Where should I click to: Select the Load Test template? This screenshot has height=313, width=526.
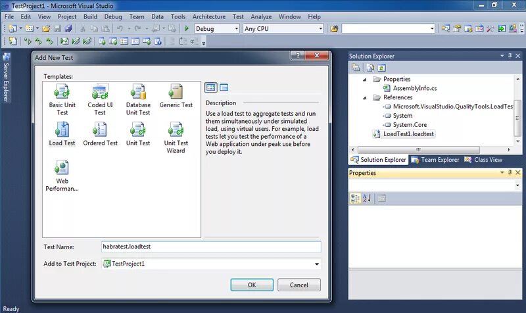pos(62,134)
